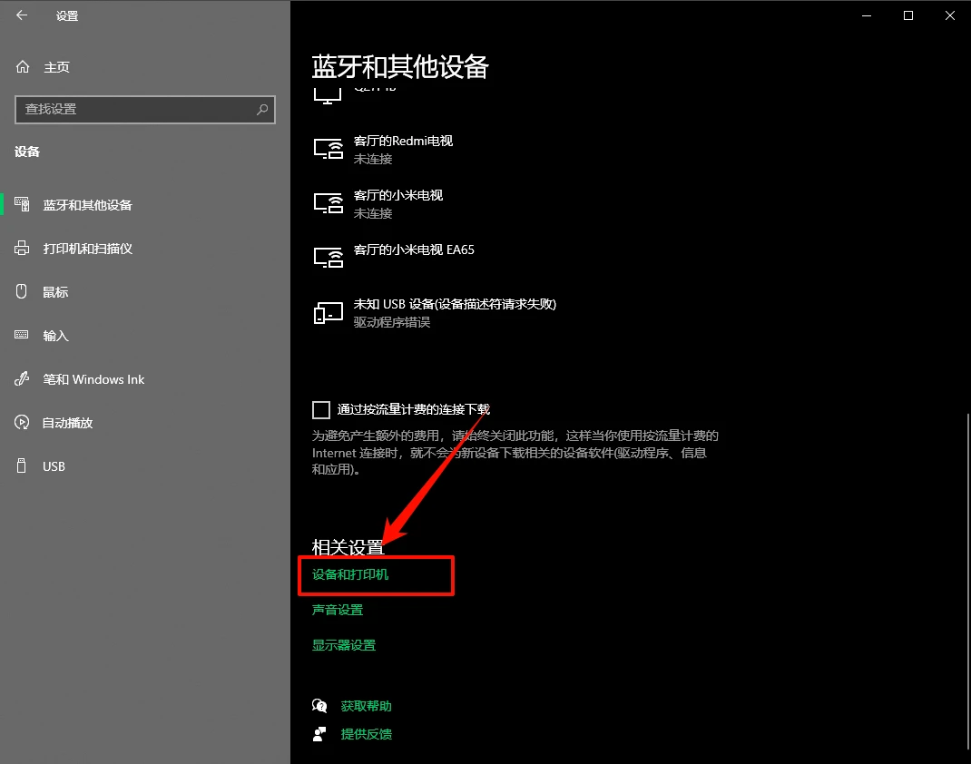
Task: Go back with the arrow icon
Action: 22,15
